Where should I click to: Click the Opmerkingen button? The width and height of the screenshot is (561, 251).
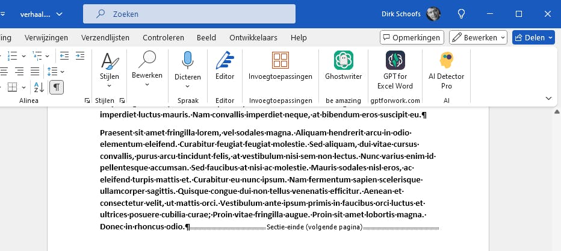(x=412, y=37)
